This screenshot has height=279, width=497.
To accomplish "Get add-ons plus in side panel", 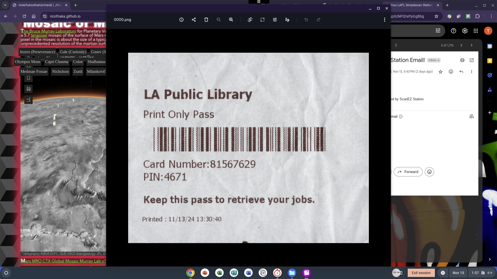I will click(490, 113).
